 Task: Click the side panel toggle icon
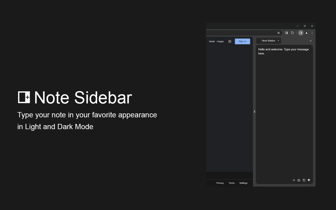point(301,33)
